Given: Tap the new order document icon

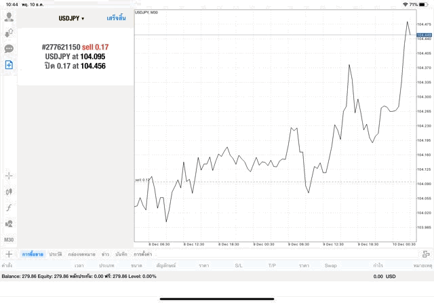Looking at the screenshot, I should 9,65.
